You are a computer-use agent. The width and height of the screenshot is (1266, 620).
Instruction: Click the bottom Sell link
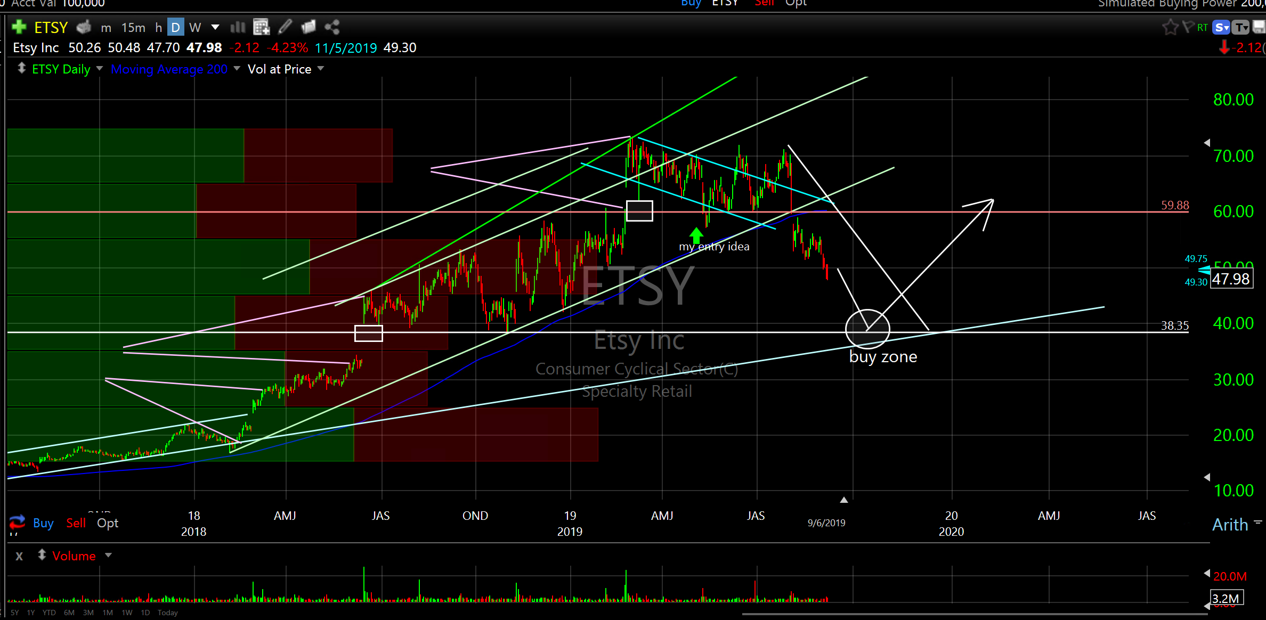coord(76,523)
